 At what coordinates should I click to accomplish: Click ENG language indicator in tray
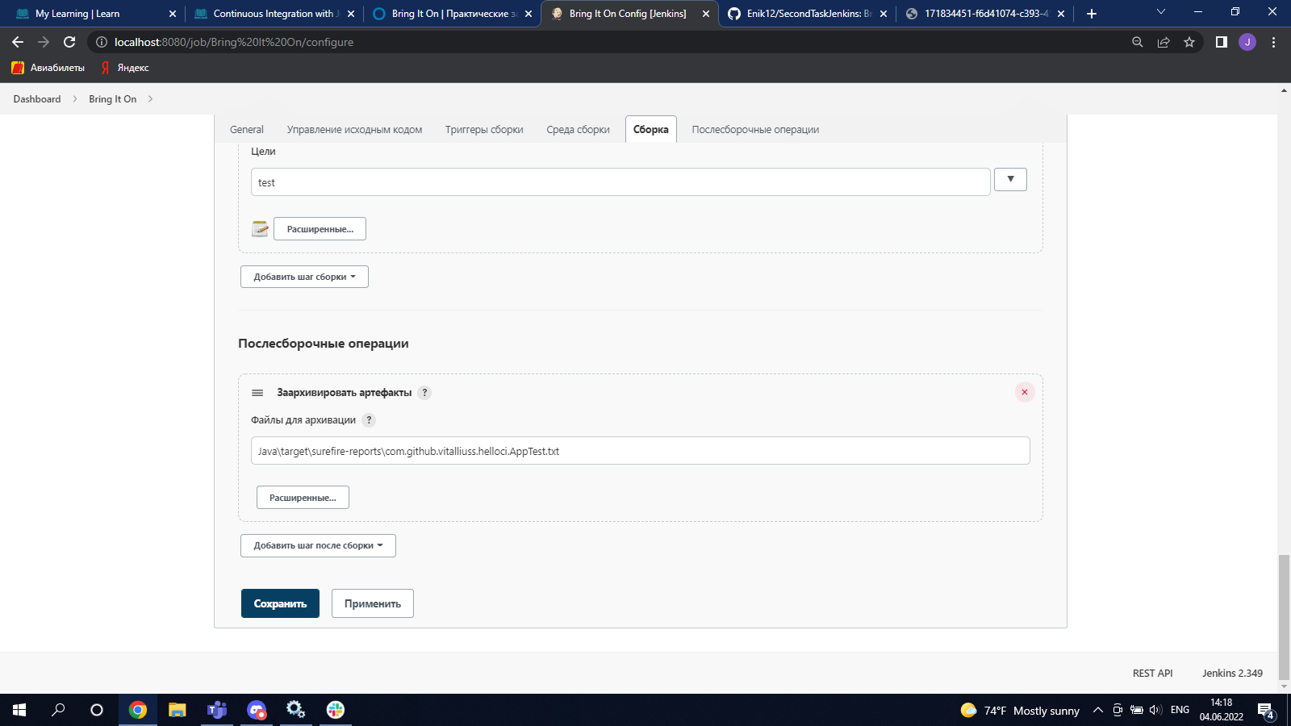point(1180,710)
